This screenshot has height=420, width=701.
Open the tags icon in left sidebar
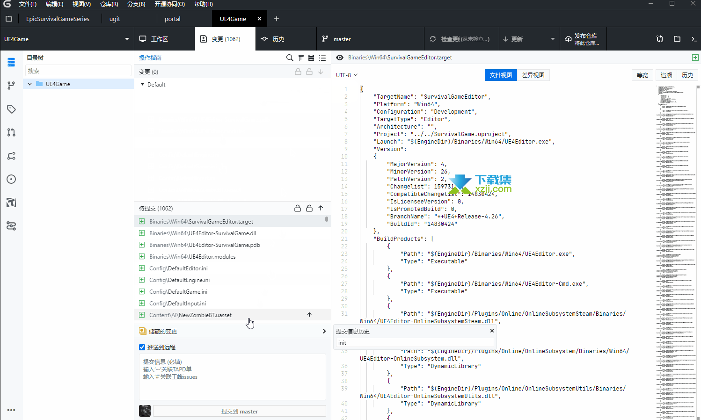(x=11, y=109)
